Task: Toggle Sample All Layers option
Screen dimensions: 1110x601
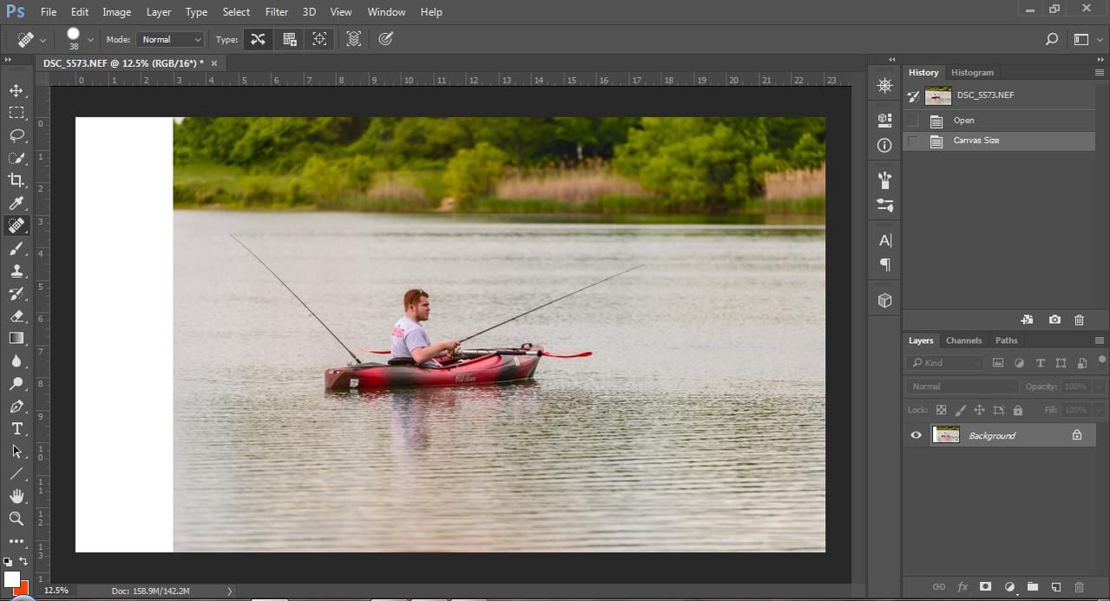Action: point(353,39)
